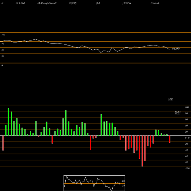Click the 0 label on the RSI axis

point(2,65)
